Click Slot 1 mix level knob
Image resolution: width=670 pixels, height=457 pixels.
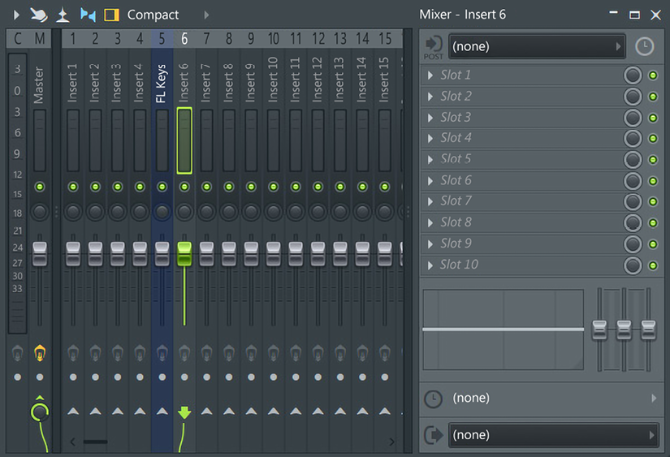point(633,75)
